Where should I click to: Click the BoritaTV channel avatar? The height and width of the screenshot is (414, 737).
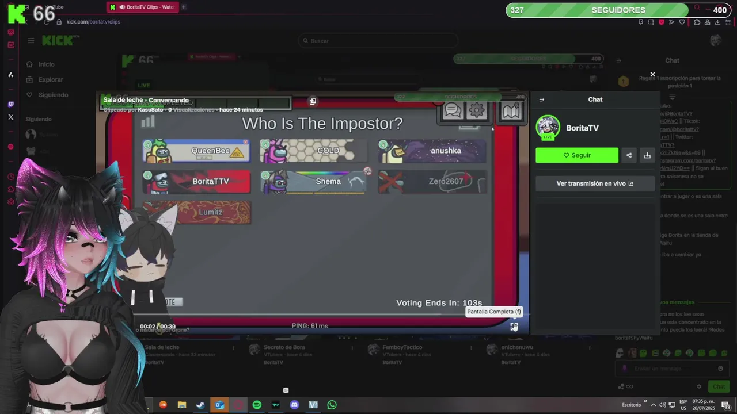[548, 128]
